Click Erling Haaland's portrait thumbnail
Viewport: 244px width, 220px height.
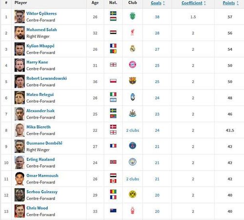(x=20, y=162)
